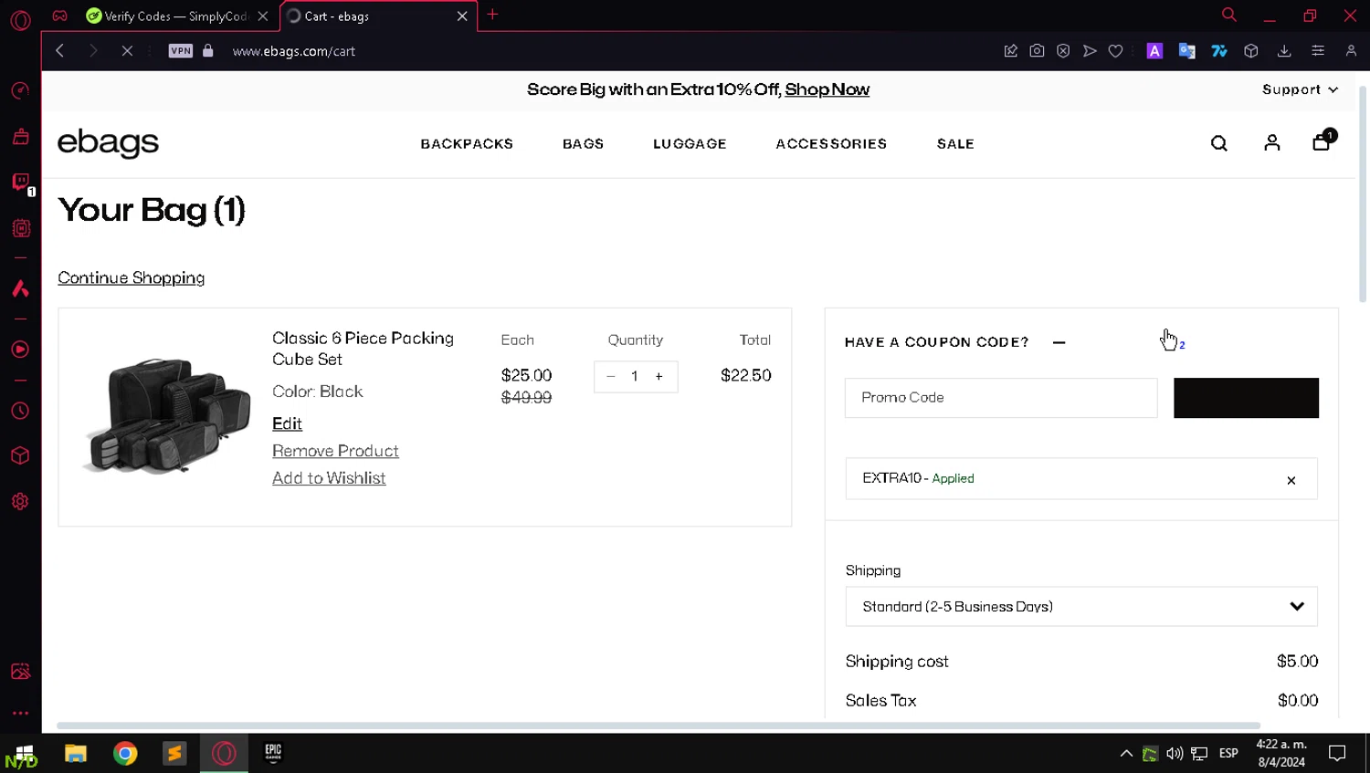Open the Packing Cube Set product thumbnail
The width and height of the screenshot is (1370, 773).
(166, 415)
